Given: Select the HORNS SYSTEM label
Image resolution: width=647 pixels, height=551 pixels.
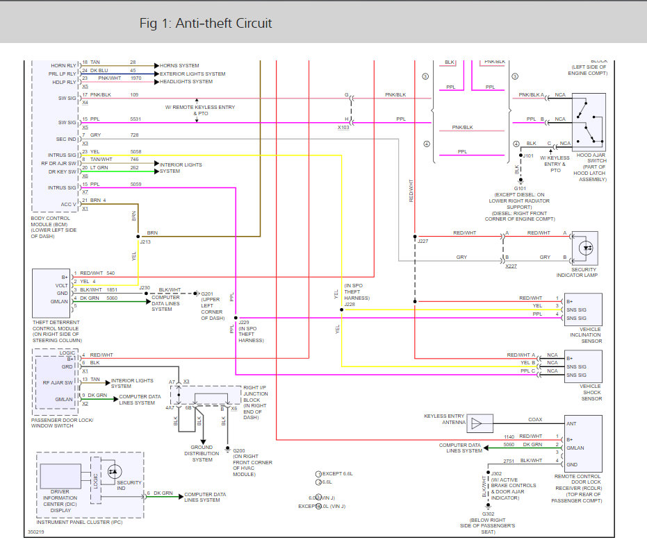Looking at the screenshot, I should coord(179,65).
